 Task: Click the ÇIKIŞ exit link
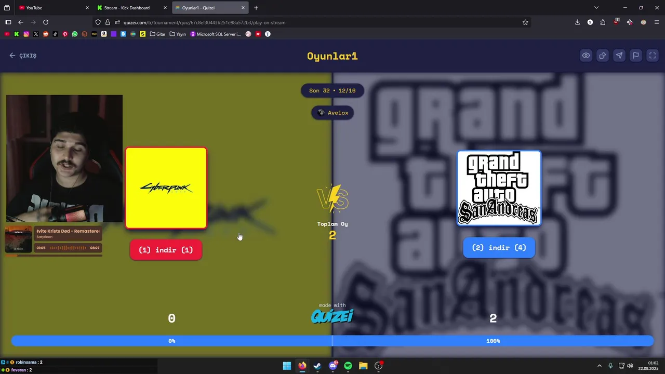(x=23, y=56)
